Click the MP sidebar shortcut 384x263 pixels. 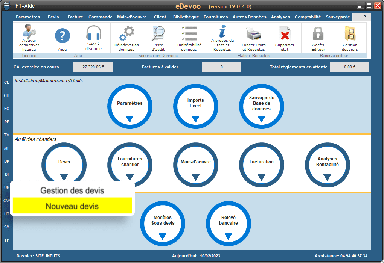[x=7, y=148]
